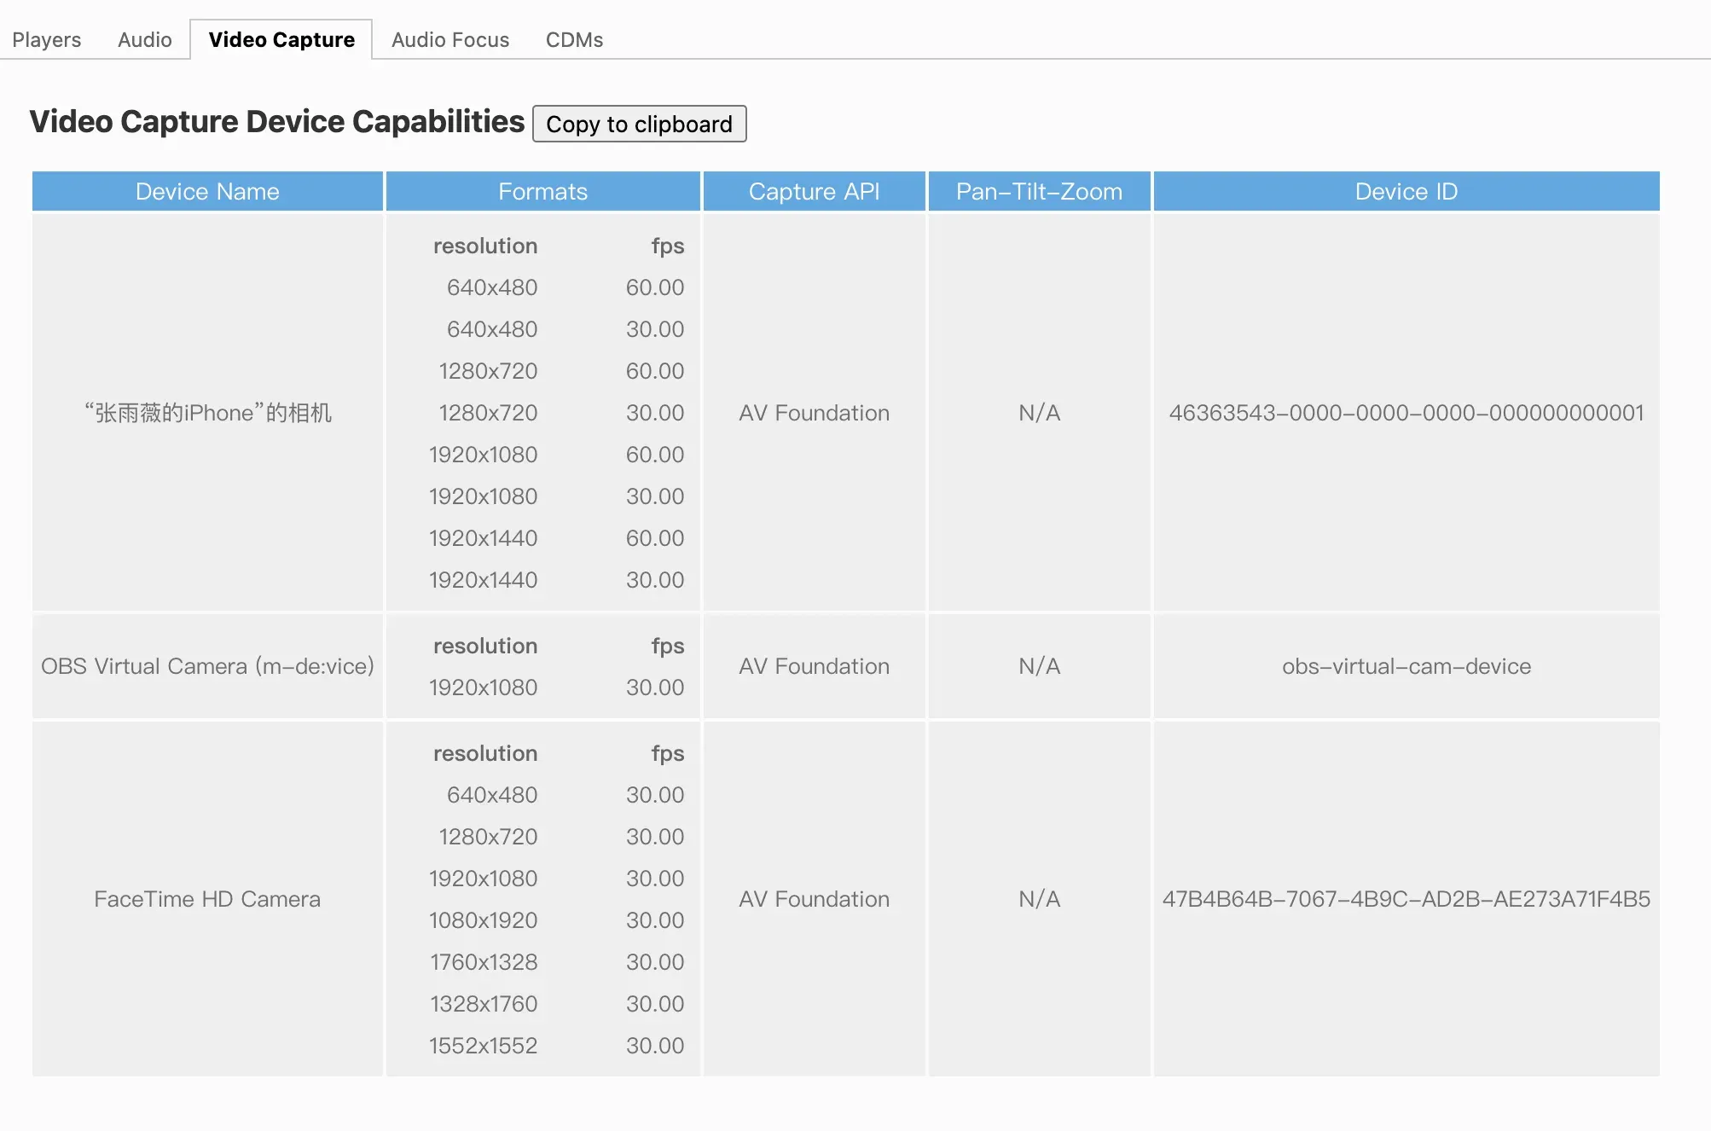Click the obs-virtual-cam-device ID text

pos(1406,666)
